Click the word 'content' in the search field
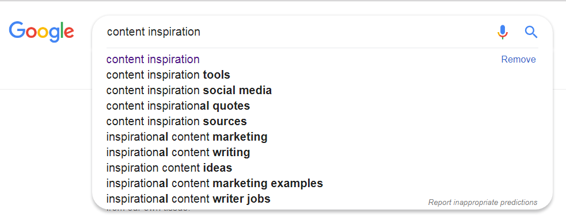Screen dimensions: 566x217 tap(126, 32)
